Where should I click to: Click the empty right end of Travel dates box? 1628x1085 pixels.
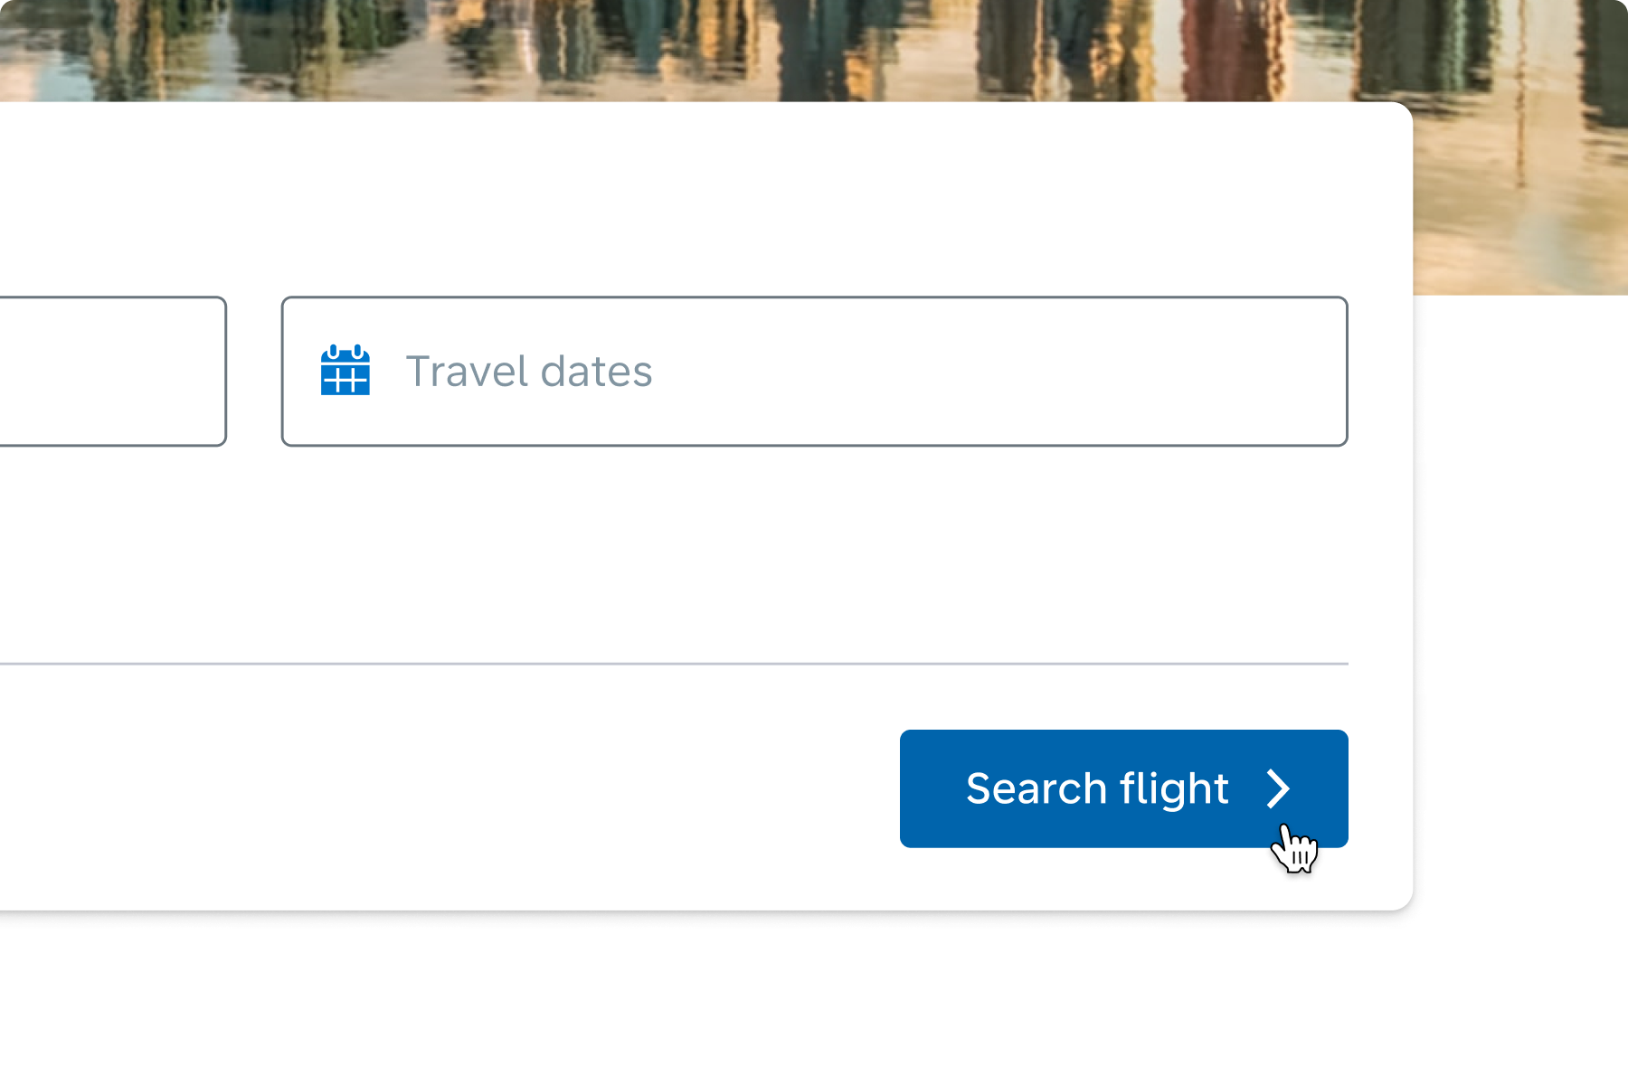(x=1176, y=371)
